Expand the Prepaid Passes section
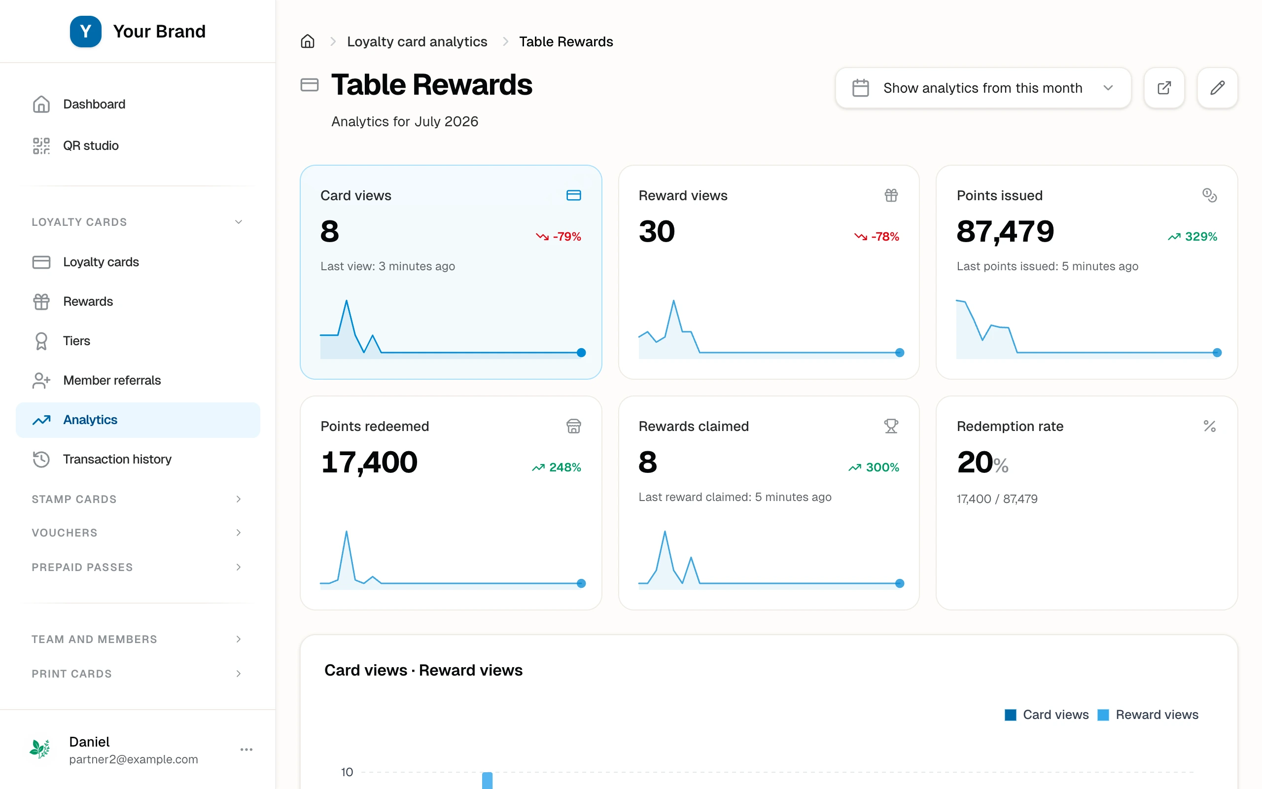This screenshot has height=789, width=1262. 138,567
